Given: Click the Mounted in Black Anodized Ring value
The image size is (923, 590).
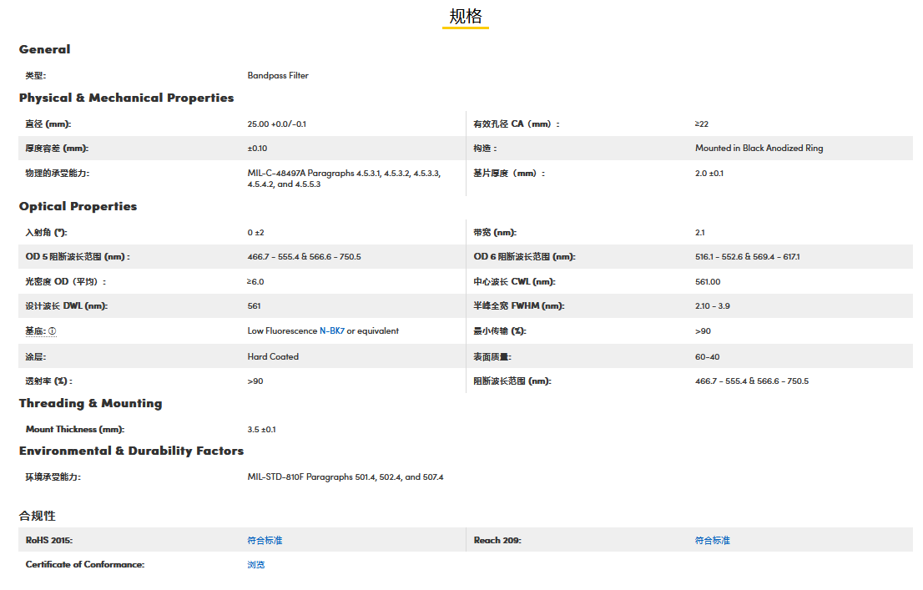Looking at the screenshot, I should 759,149.
